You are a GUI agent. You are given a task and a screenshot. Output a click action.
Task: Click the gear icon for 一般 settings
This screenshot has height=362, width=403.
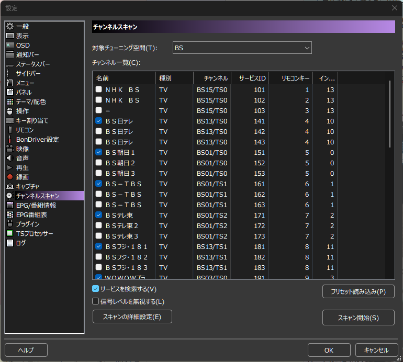tap(10, 26)
